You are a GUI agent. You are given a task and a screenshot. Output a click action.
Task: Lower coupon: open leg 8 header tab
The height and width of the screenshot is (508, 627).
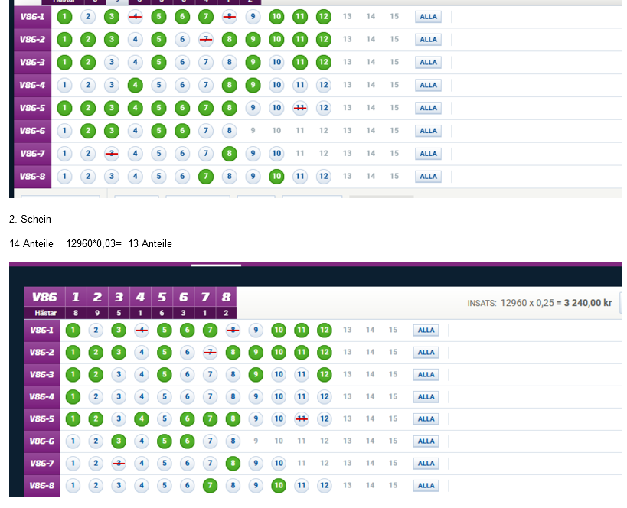tap(227, 297)
